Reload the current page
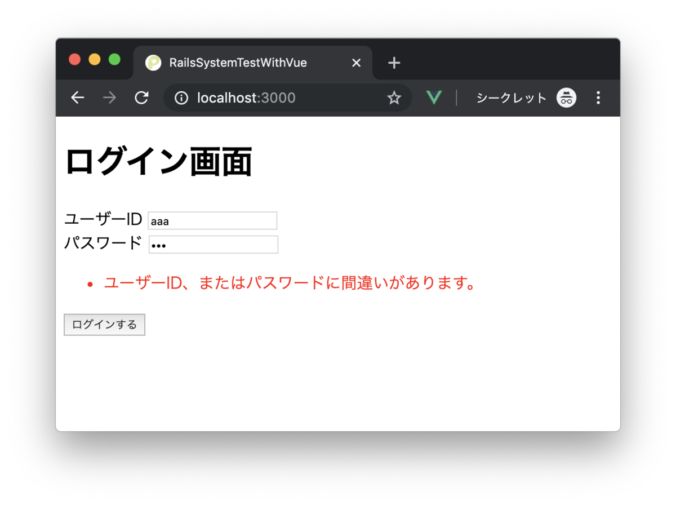 (141, 98)
